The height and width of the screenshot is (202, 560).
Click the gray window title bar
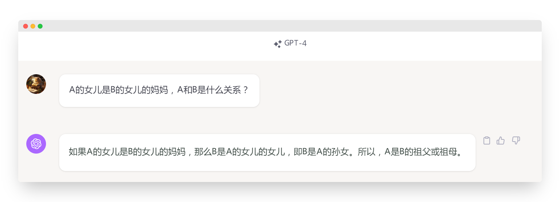pyautogui.click(x=280, y=26)
